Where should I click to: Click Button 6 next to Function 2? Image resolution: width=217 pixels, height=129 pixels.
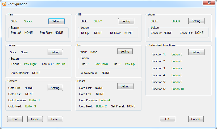[x=177, y=61]
